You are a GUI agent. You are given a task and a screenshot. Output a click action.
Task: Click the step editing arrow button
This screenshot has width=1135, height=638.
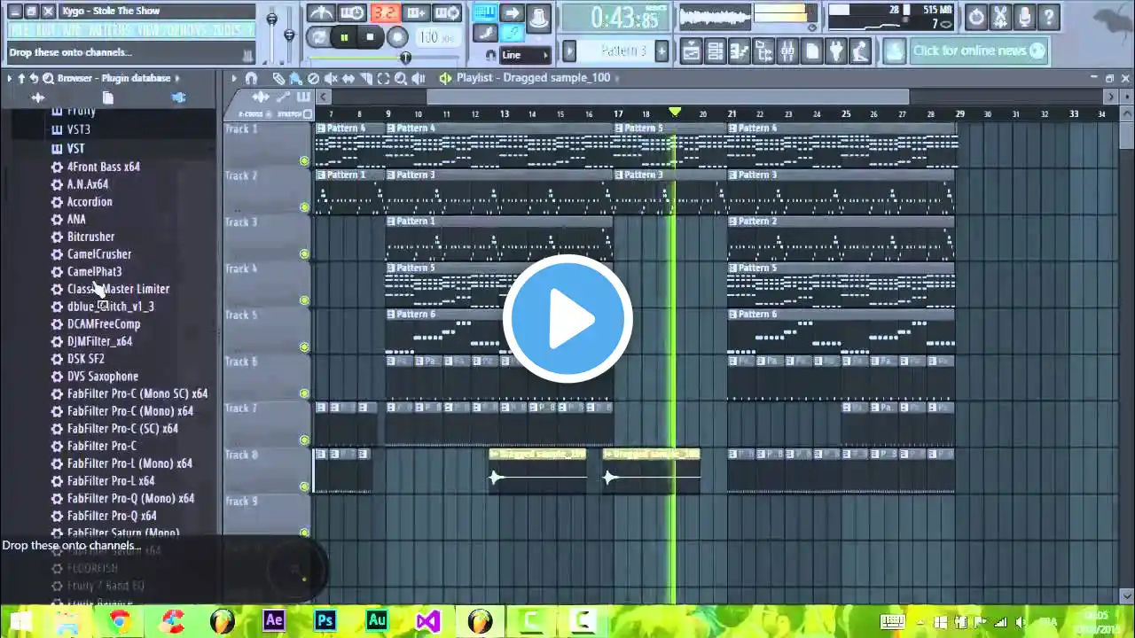(x=512, y=13)
